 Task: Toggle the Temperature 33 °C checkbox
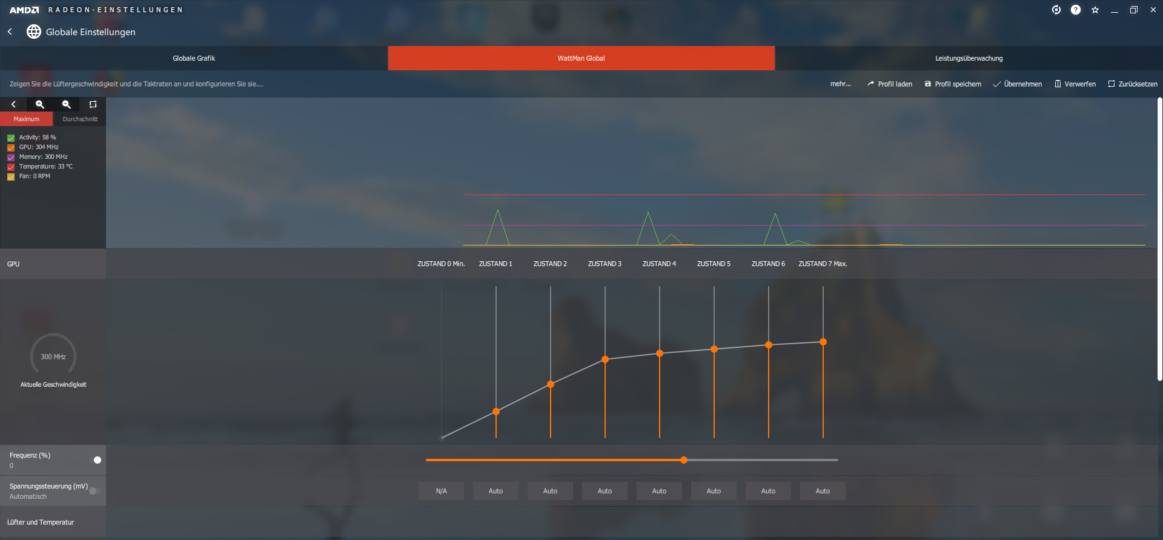click(x=11, y=167)
